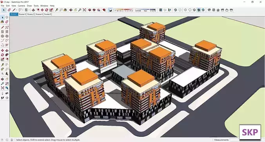
Task: Expand the Line tool dropdown arrow
Action: pos(16,10)
